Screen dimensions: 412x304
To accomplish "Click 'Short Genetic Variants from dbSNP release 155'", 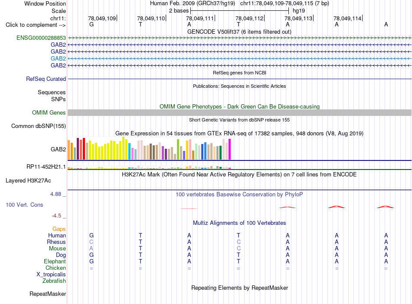I will tap(239, 120).
